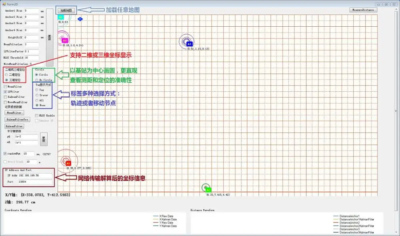
Task: Click the DistanceAnchor2 legend entry
Action: pos(346,223)
